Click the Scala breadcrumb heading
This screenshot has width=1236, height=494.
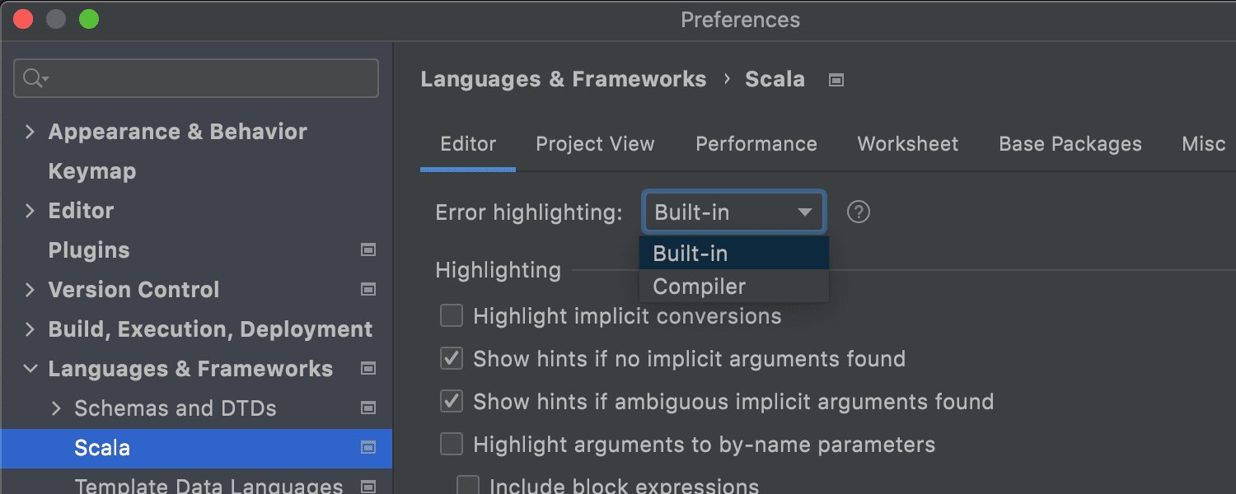click(775, 79)
